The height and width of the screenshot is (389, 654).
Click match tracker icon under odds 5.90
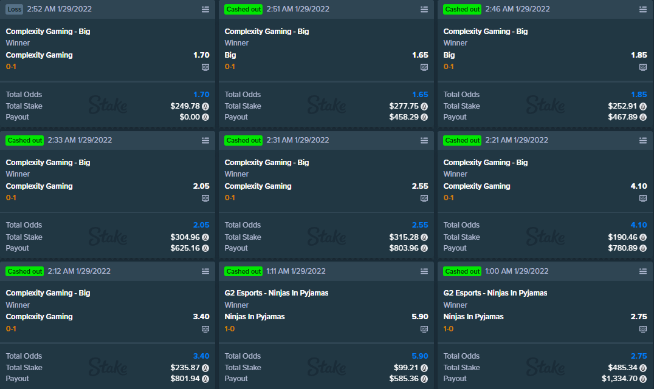tap(424, 329)
